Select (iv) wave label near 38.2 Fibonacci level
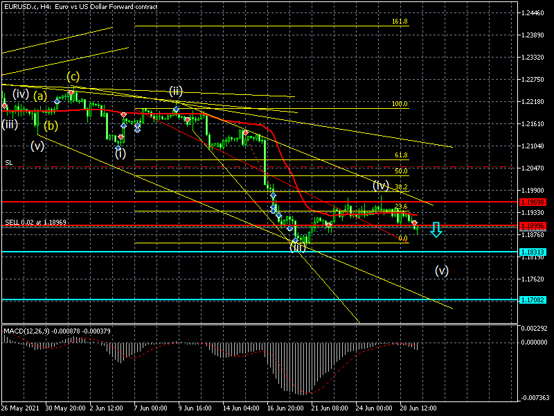 click(380, 185)
